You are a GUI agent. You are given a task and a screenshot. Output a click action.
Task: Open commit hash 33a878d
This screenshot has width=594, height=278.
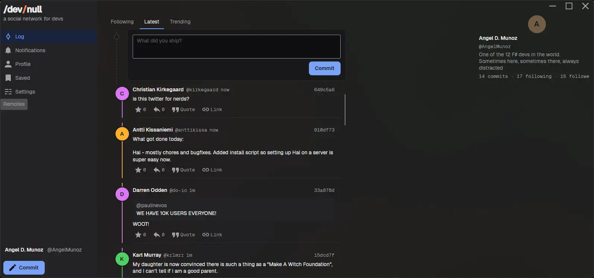[324, 190]
